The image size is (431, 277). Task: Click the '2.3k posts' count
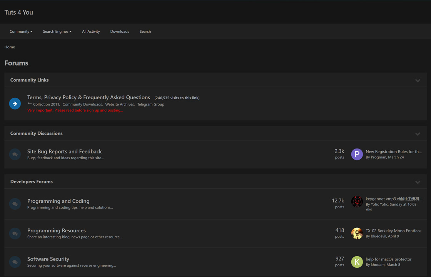(339, 154)
